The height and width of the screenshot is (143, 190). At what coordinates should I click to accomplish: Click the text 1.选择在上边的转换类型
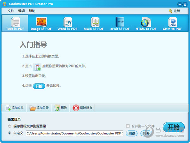(41, 56)
